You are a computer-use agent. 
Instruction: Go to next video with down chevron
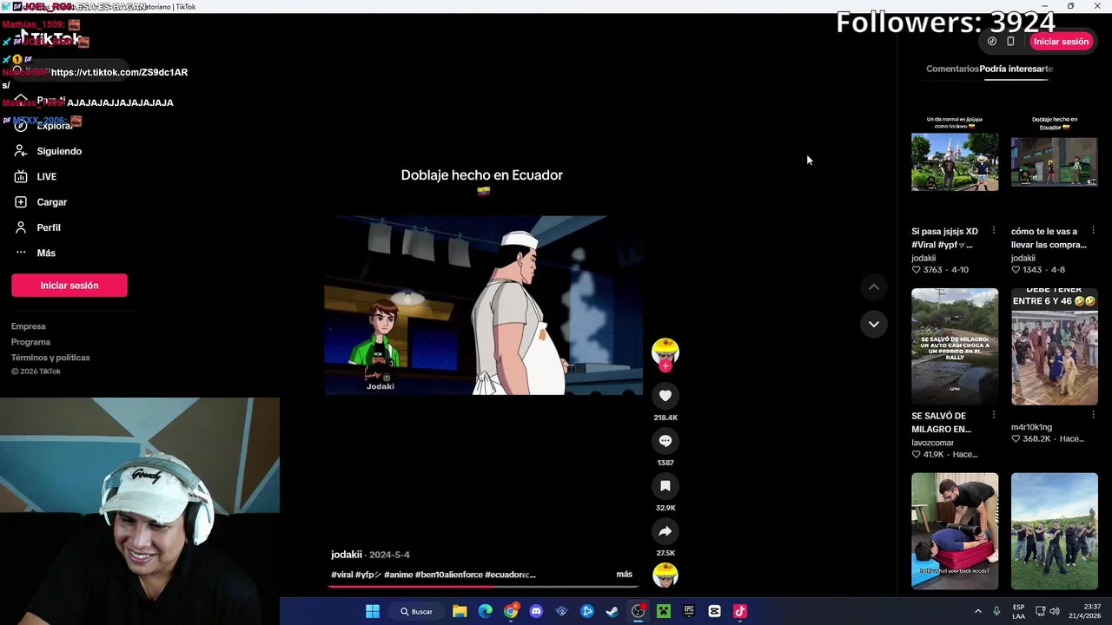874,324
